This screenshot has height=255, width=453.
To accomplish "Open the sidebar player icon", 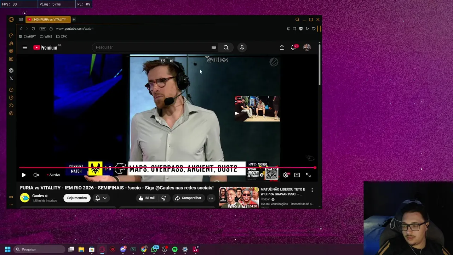I will [11, 90].
